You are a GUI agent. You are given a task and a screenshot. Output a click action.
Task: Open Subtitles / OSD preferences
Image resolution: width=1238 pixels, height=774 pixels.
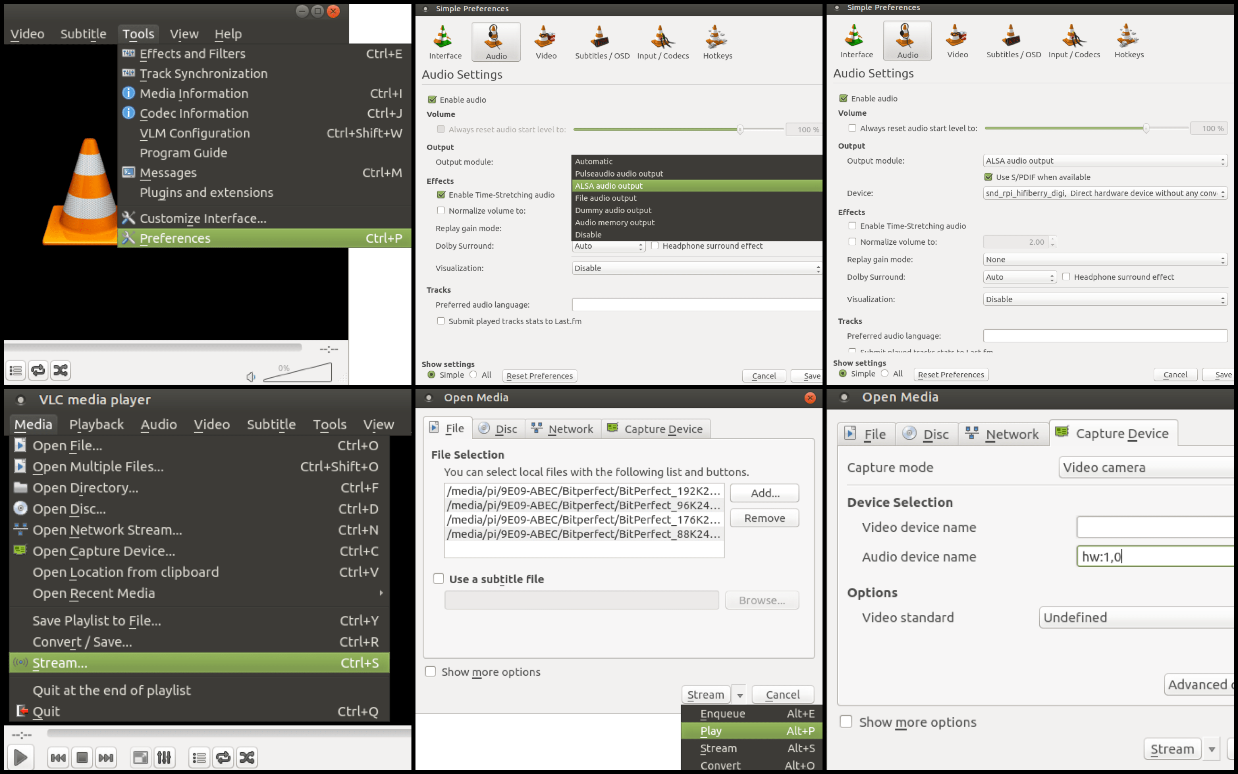click(x=601, y=42)
